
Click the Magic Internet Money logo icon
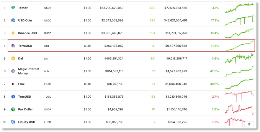click(x=13, y=71)
